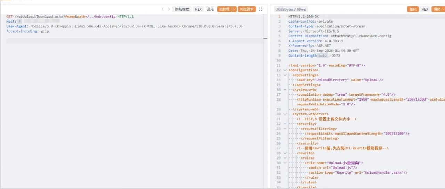
Task: Collapse the <appSettings> node at line 13
Action: click(x=285, y=75)
